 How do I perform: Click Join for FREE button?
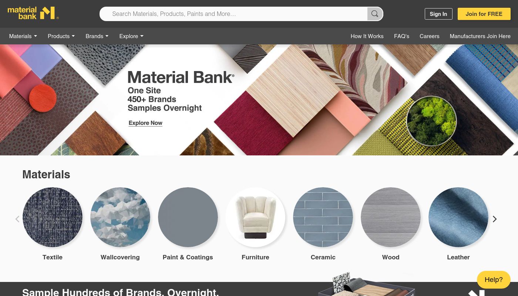[484, 14]
